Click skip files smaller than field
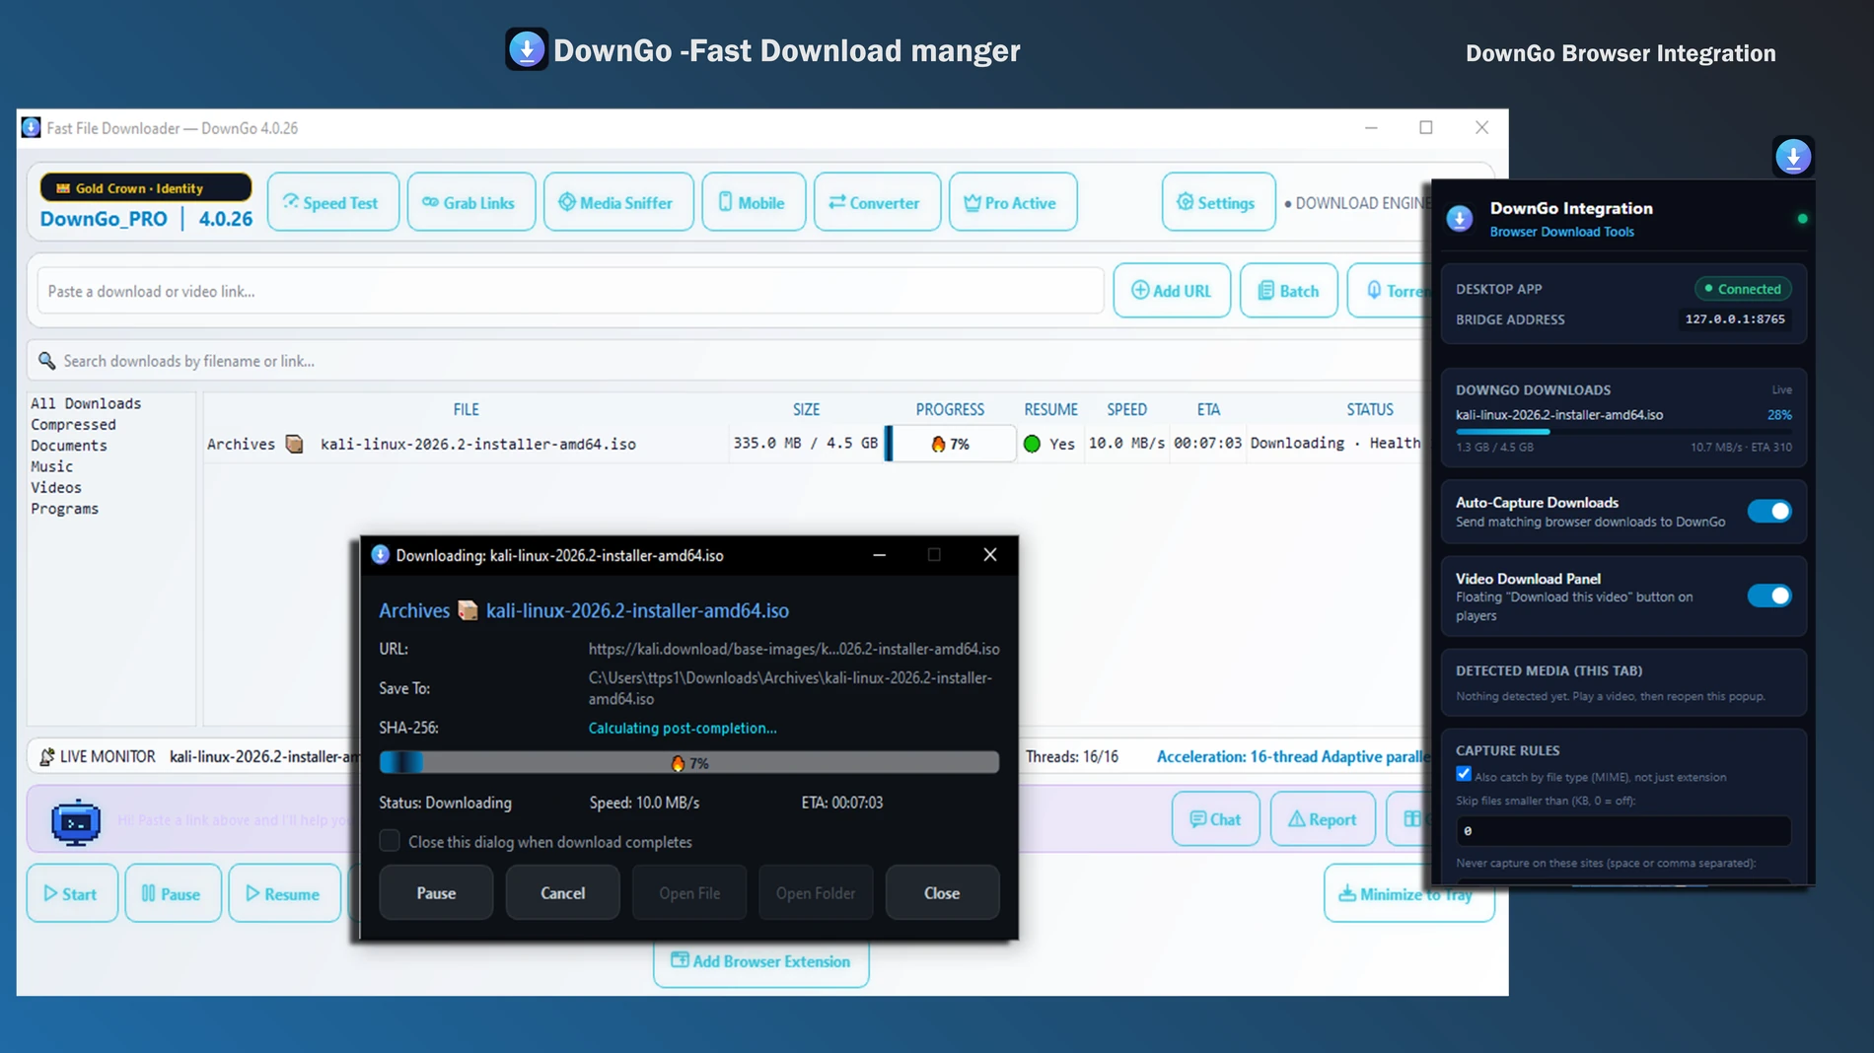The width and height of the screenshot is (1874, 1053). pos(1622,831)
